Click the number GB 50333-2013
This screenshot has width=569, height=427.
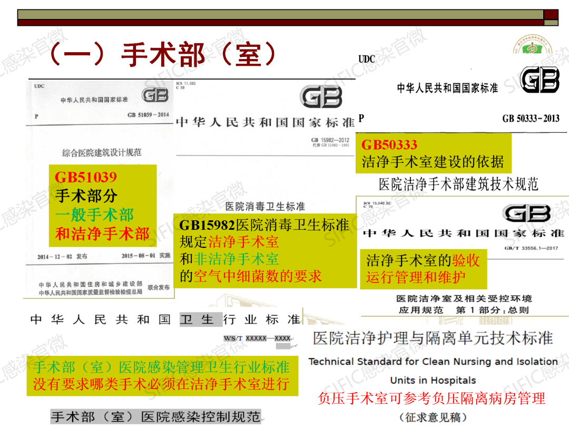coord(531,119)
